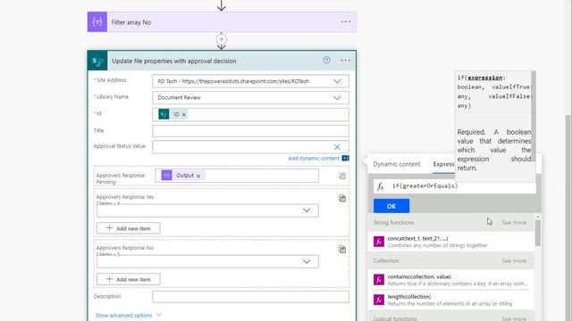Image resolution: width=572 pixels, height=321 pixels.
Task: Insert new step via plus connector
Action: click(222, 39)
